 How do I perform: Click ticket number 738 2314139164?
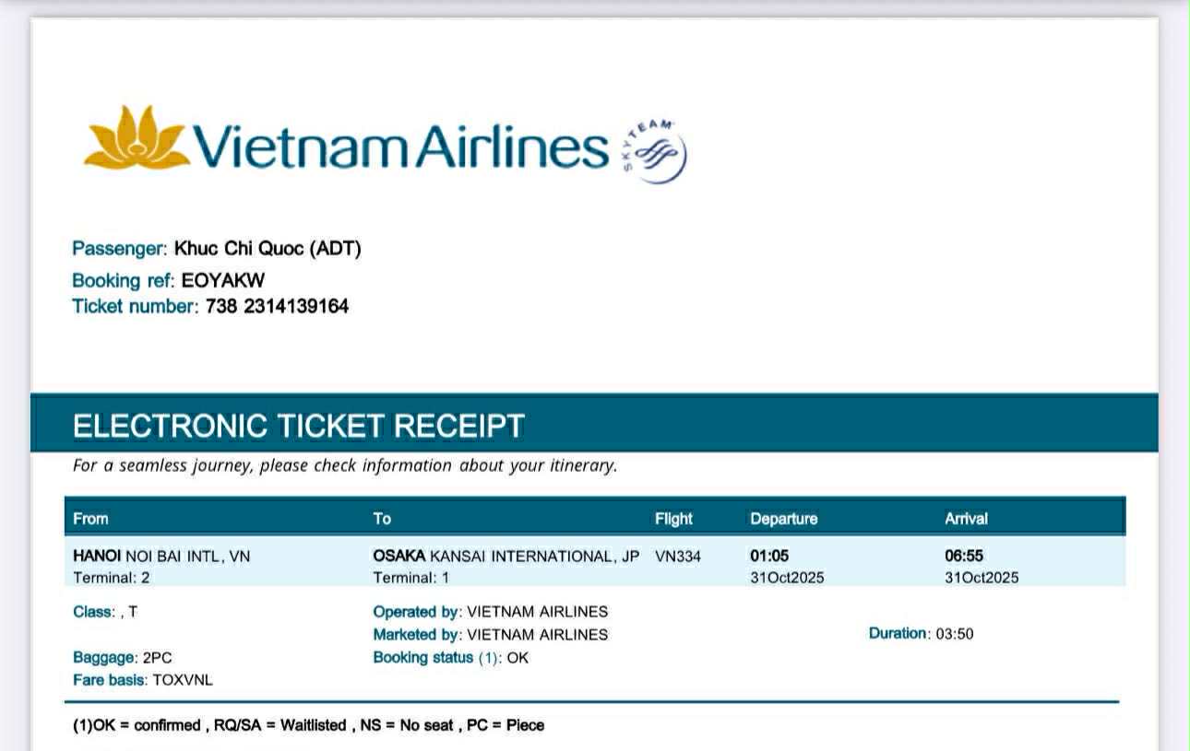click(277, 307)
